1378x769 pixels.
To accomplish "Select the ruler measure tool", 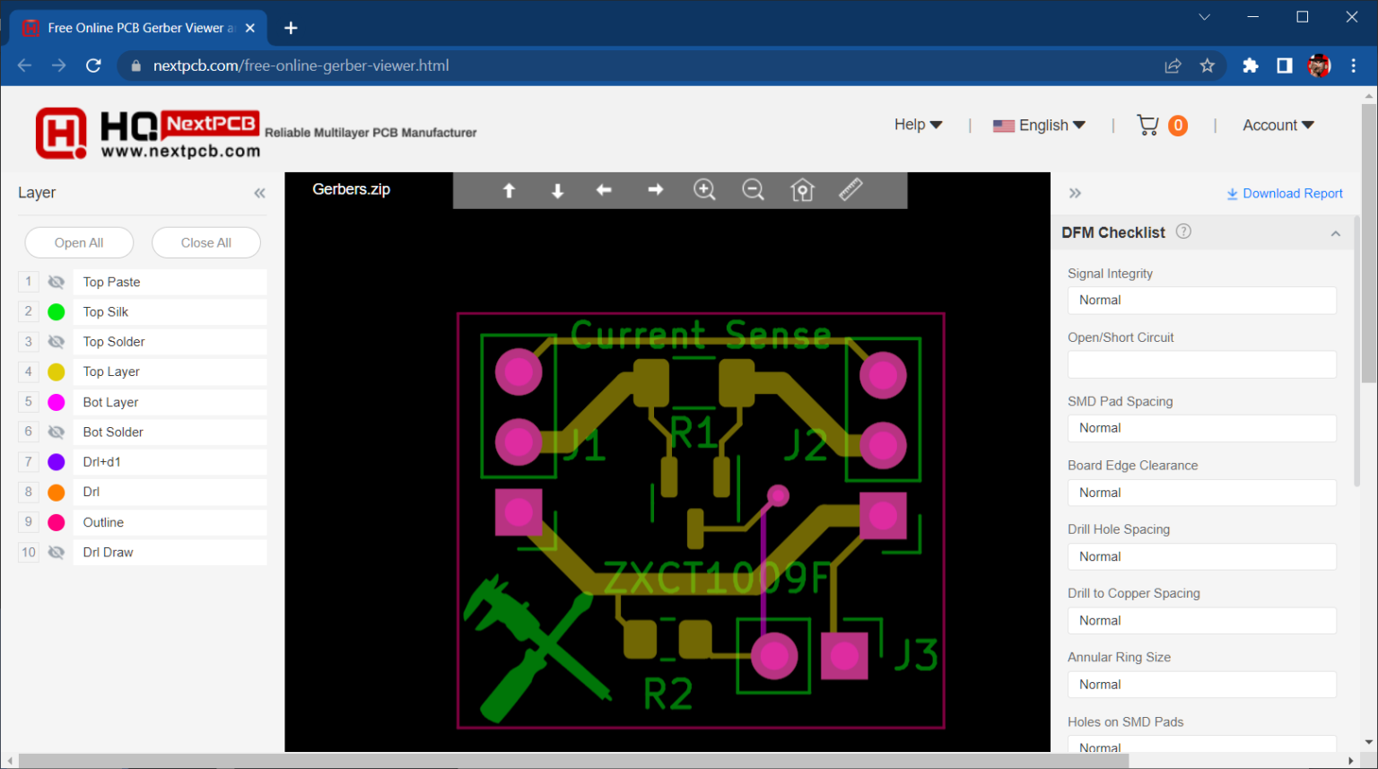I will pyautogui.click(x=850, y=188).
